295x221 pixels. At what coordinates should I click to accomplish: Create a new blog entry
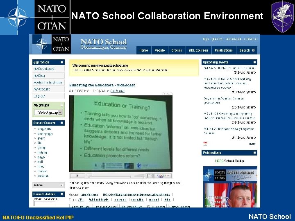[44, 129]
